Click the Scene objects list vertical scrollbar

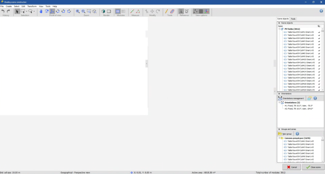click(323, 58)
